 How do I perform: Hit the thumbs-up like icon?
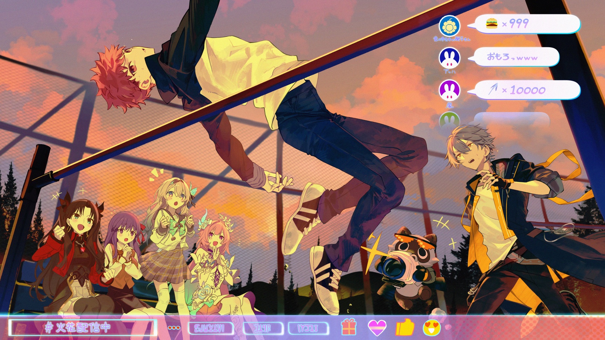[x=405, y=327]
